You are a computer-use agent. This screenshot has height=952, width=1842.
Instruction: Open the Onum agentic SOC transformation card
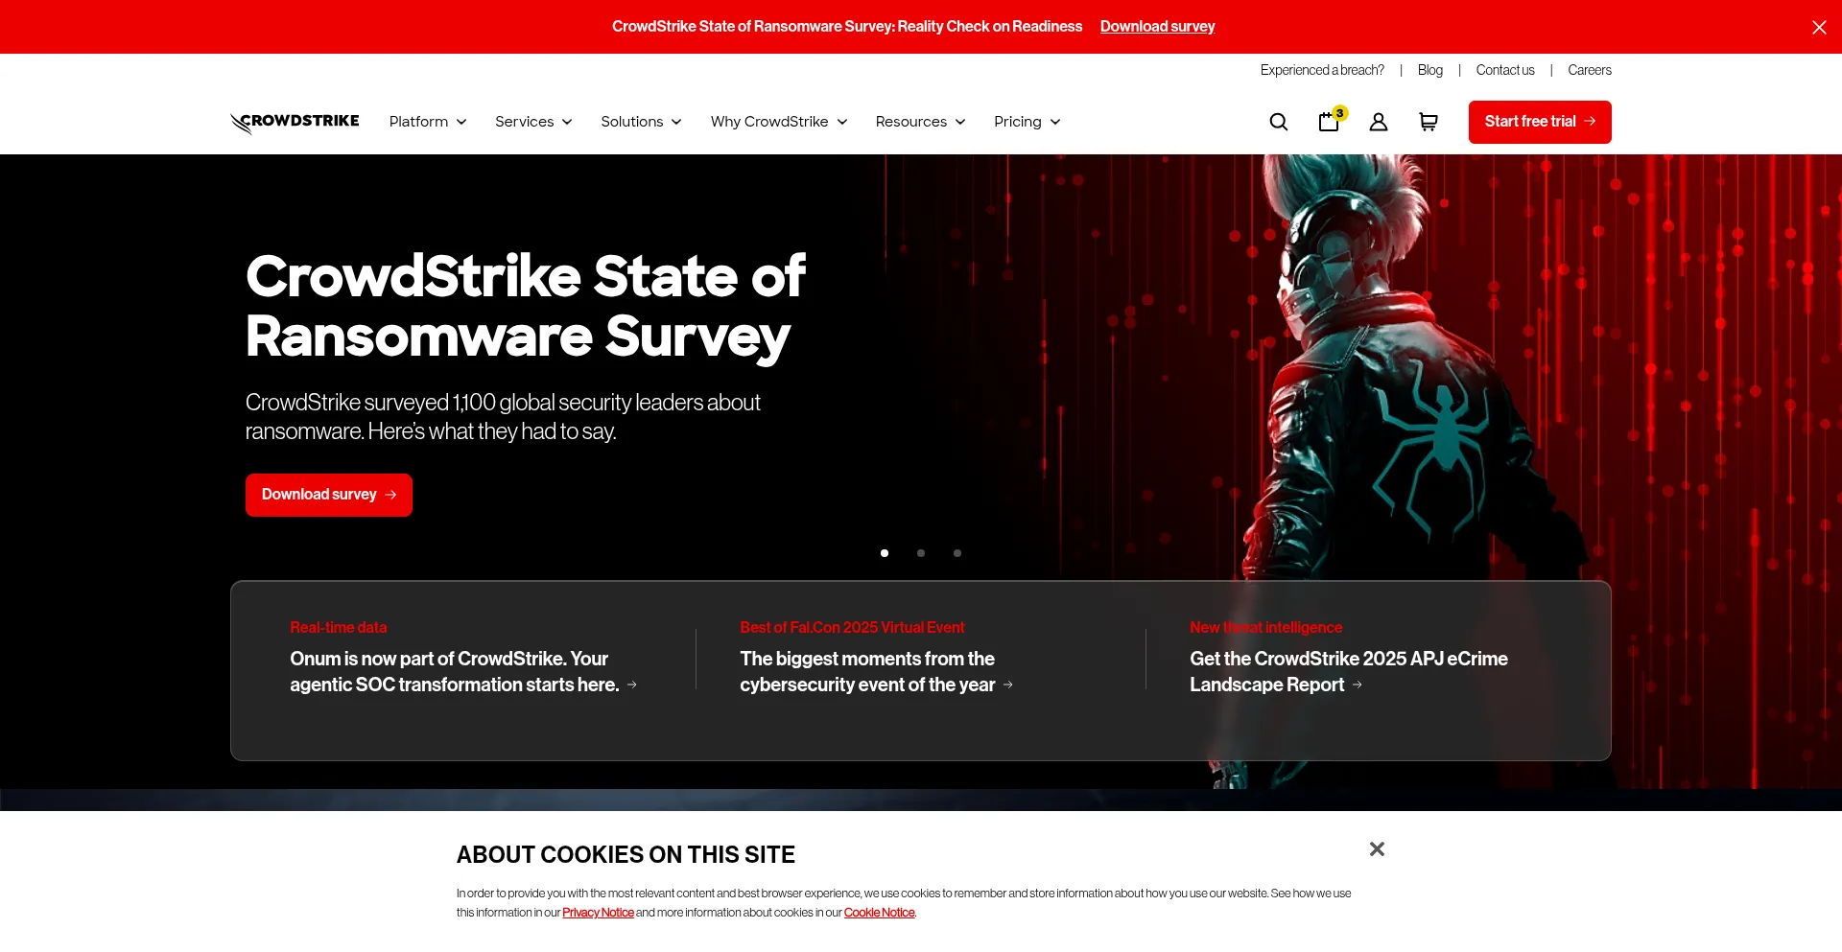pos(454,671)
